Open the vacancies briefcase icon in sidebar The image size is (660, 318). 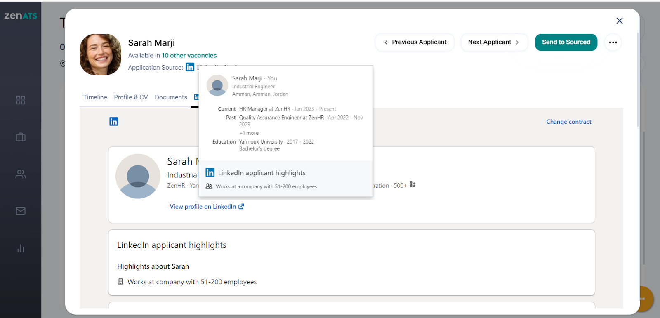tap(21, 137)
